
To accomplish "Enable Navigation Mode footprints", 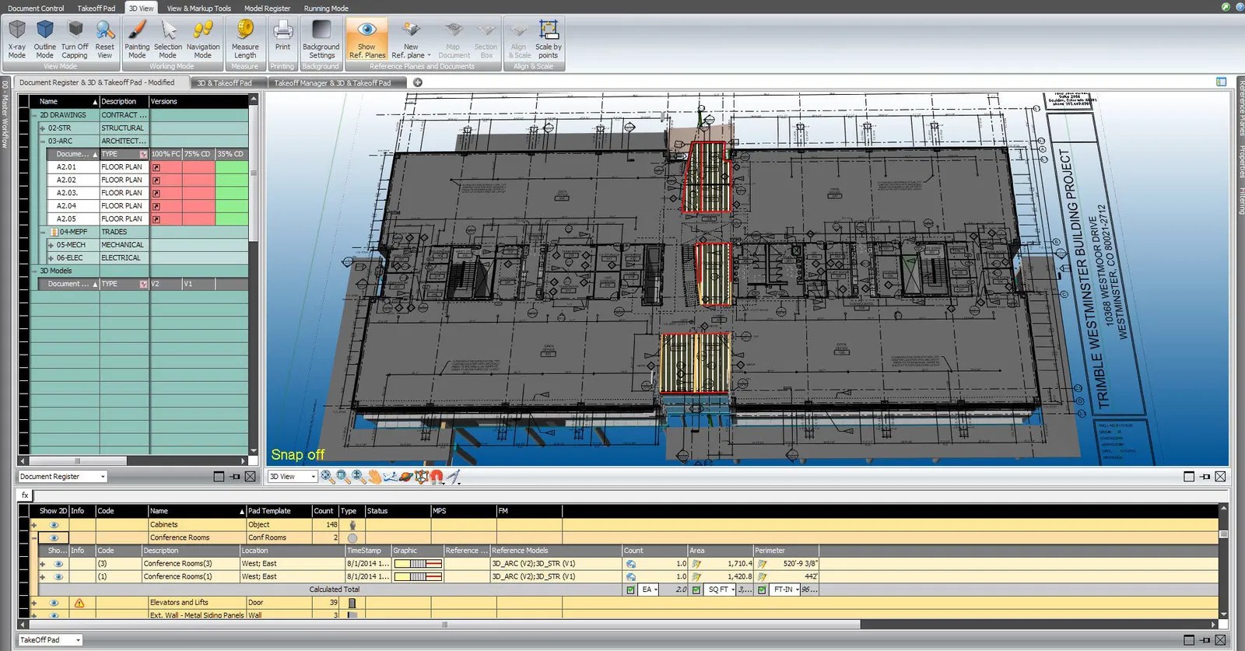I will [203, 39].
